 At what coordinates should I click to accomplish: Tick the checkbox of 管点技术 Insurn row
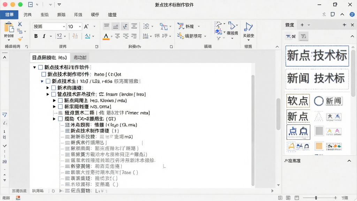point(54,94)
